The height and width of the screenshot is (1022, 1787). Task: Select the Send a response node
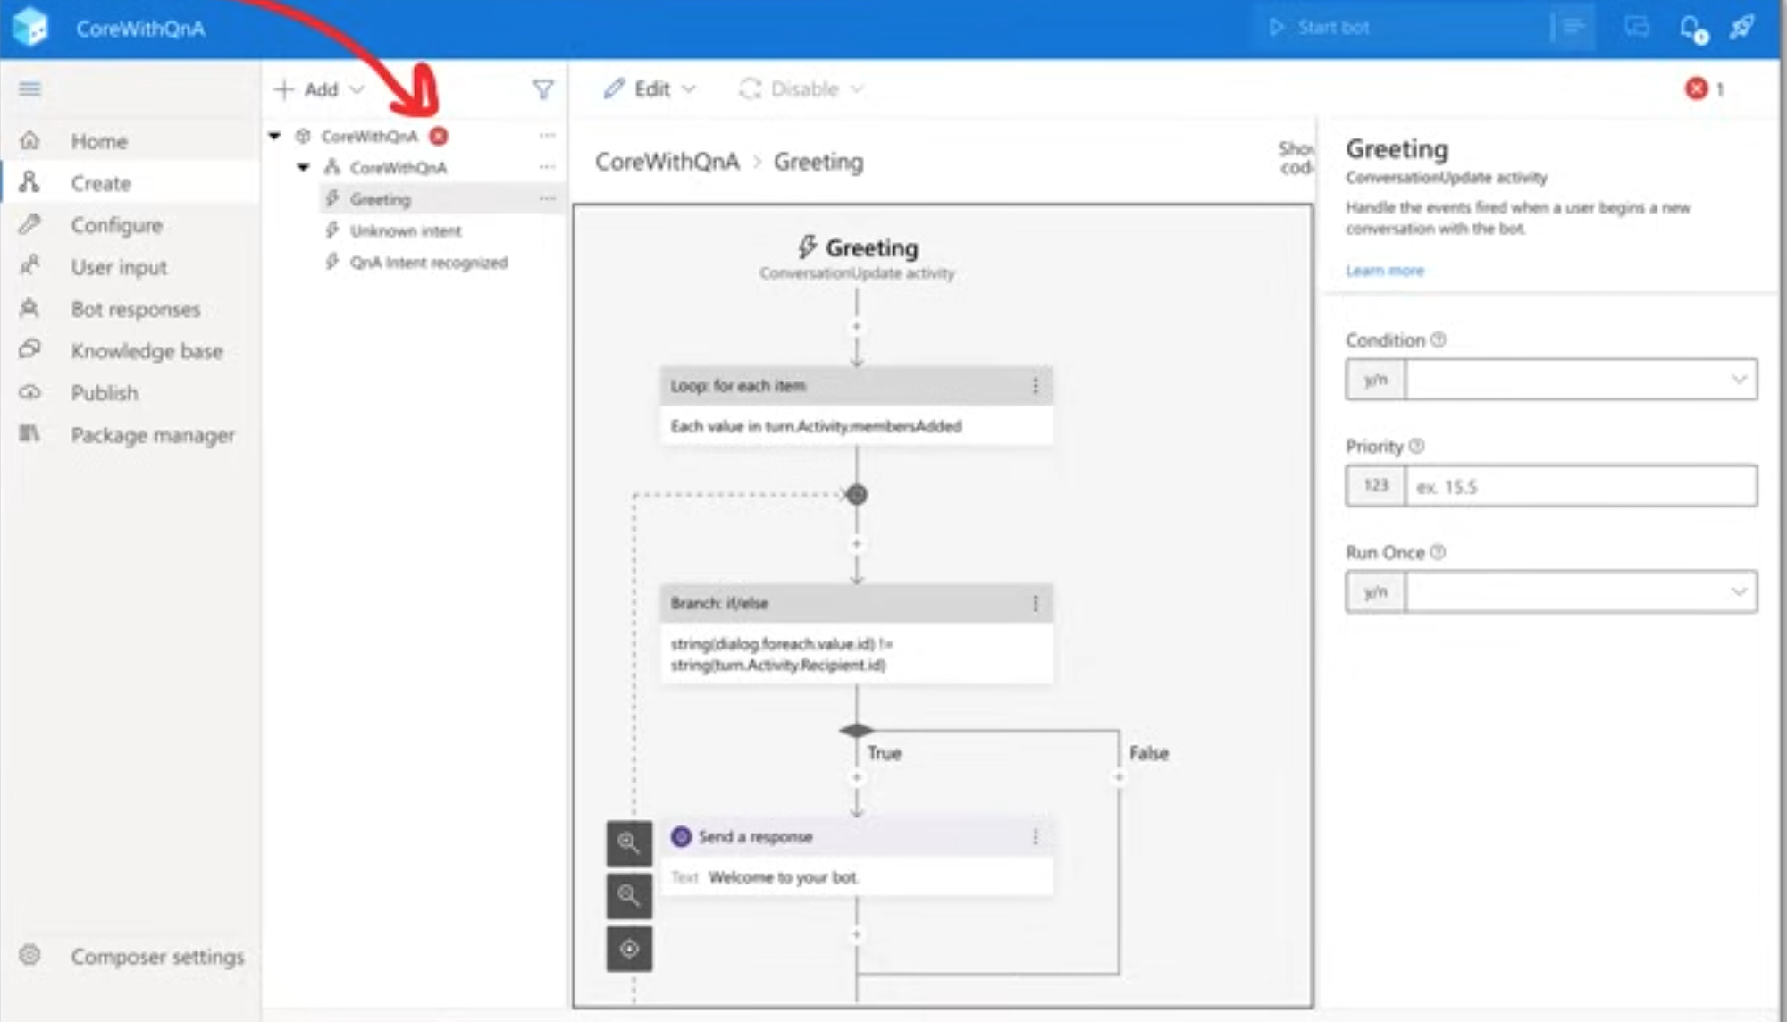point(856,857)
